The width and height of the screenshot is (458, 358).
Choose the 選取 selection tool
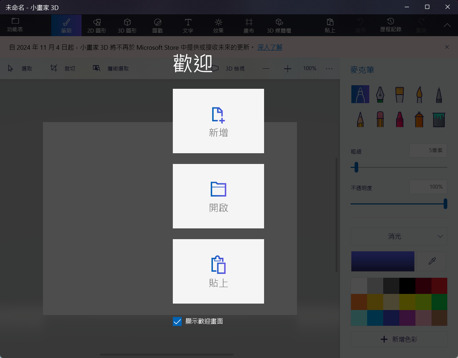[20, 68]
